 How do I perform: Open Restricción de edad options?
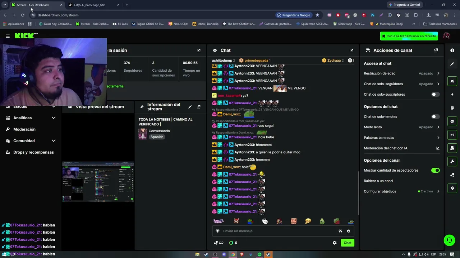click(x=401, y=73)
